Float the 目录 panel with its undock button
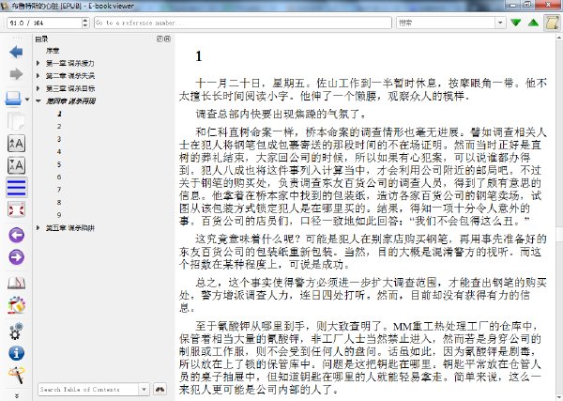This screenshot has height=401, width=563. [160, 39]
